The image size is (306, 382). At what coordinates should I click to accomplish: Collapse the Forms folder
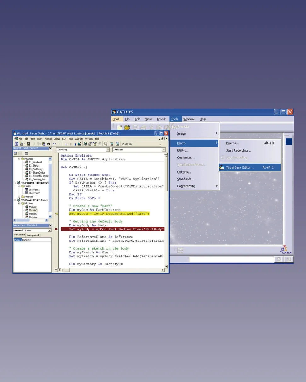pos(19,186)
